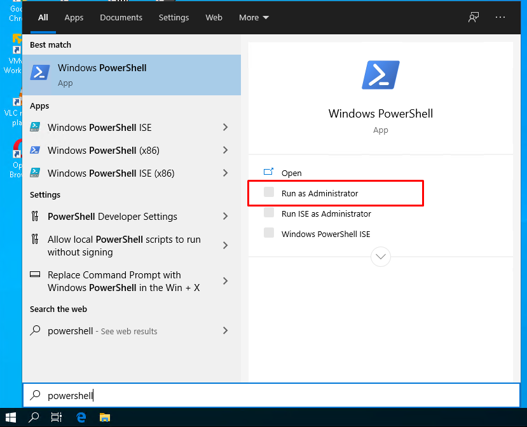Launch Microsoft Edge from the taskbar
This screenshot has width=527, height=427.
coord(81,417)
